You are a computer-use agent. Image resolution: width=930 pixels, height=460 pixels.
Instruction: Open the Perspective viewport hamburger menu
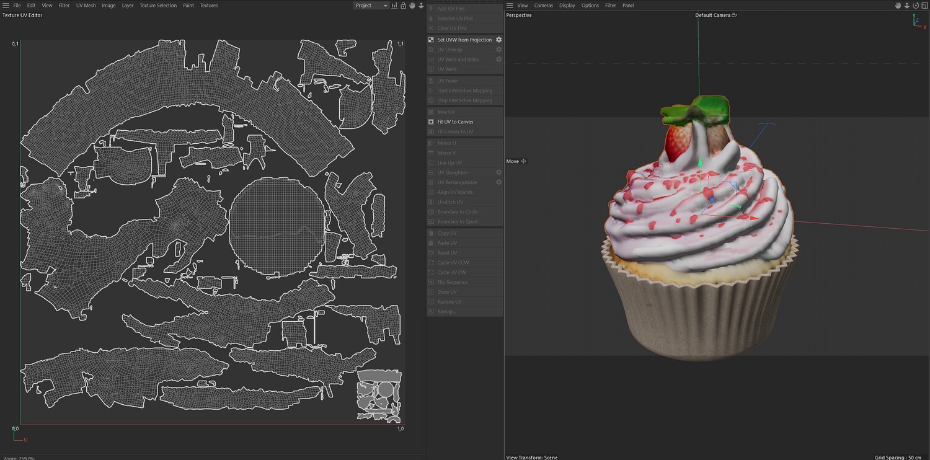pos(510,6)
